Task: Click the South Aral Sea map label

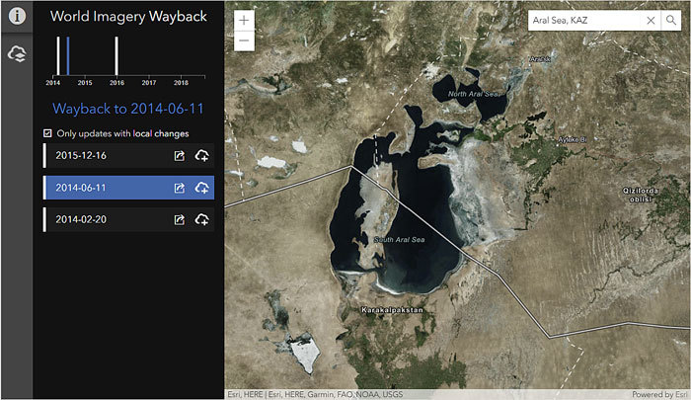Action: [x=399, y=239]
